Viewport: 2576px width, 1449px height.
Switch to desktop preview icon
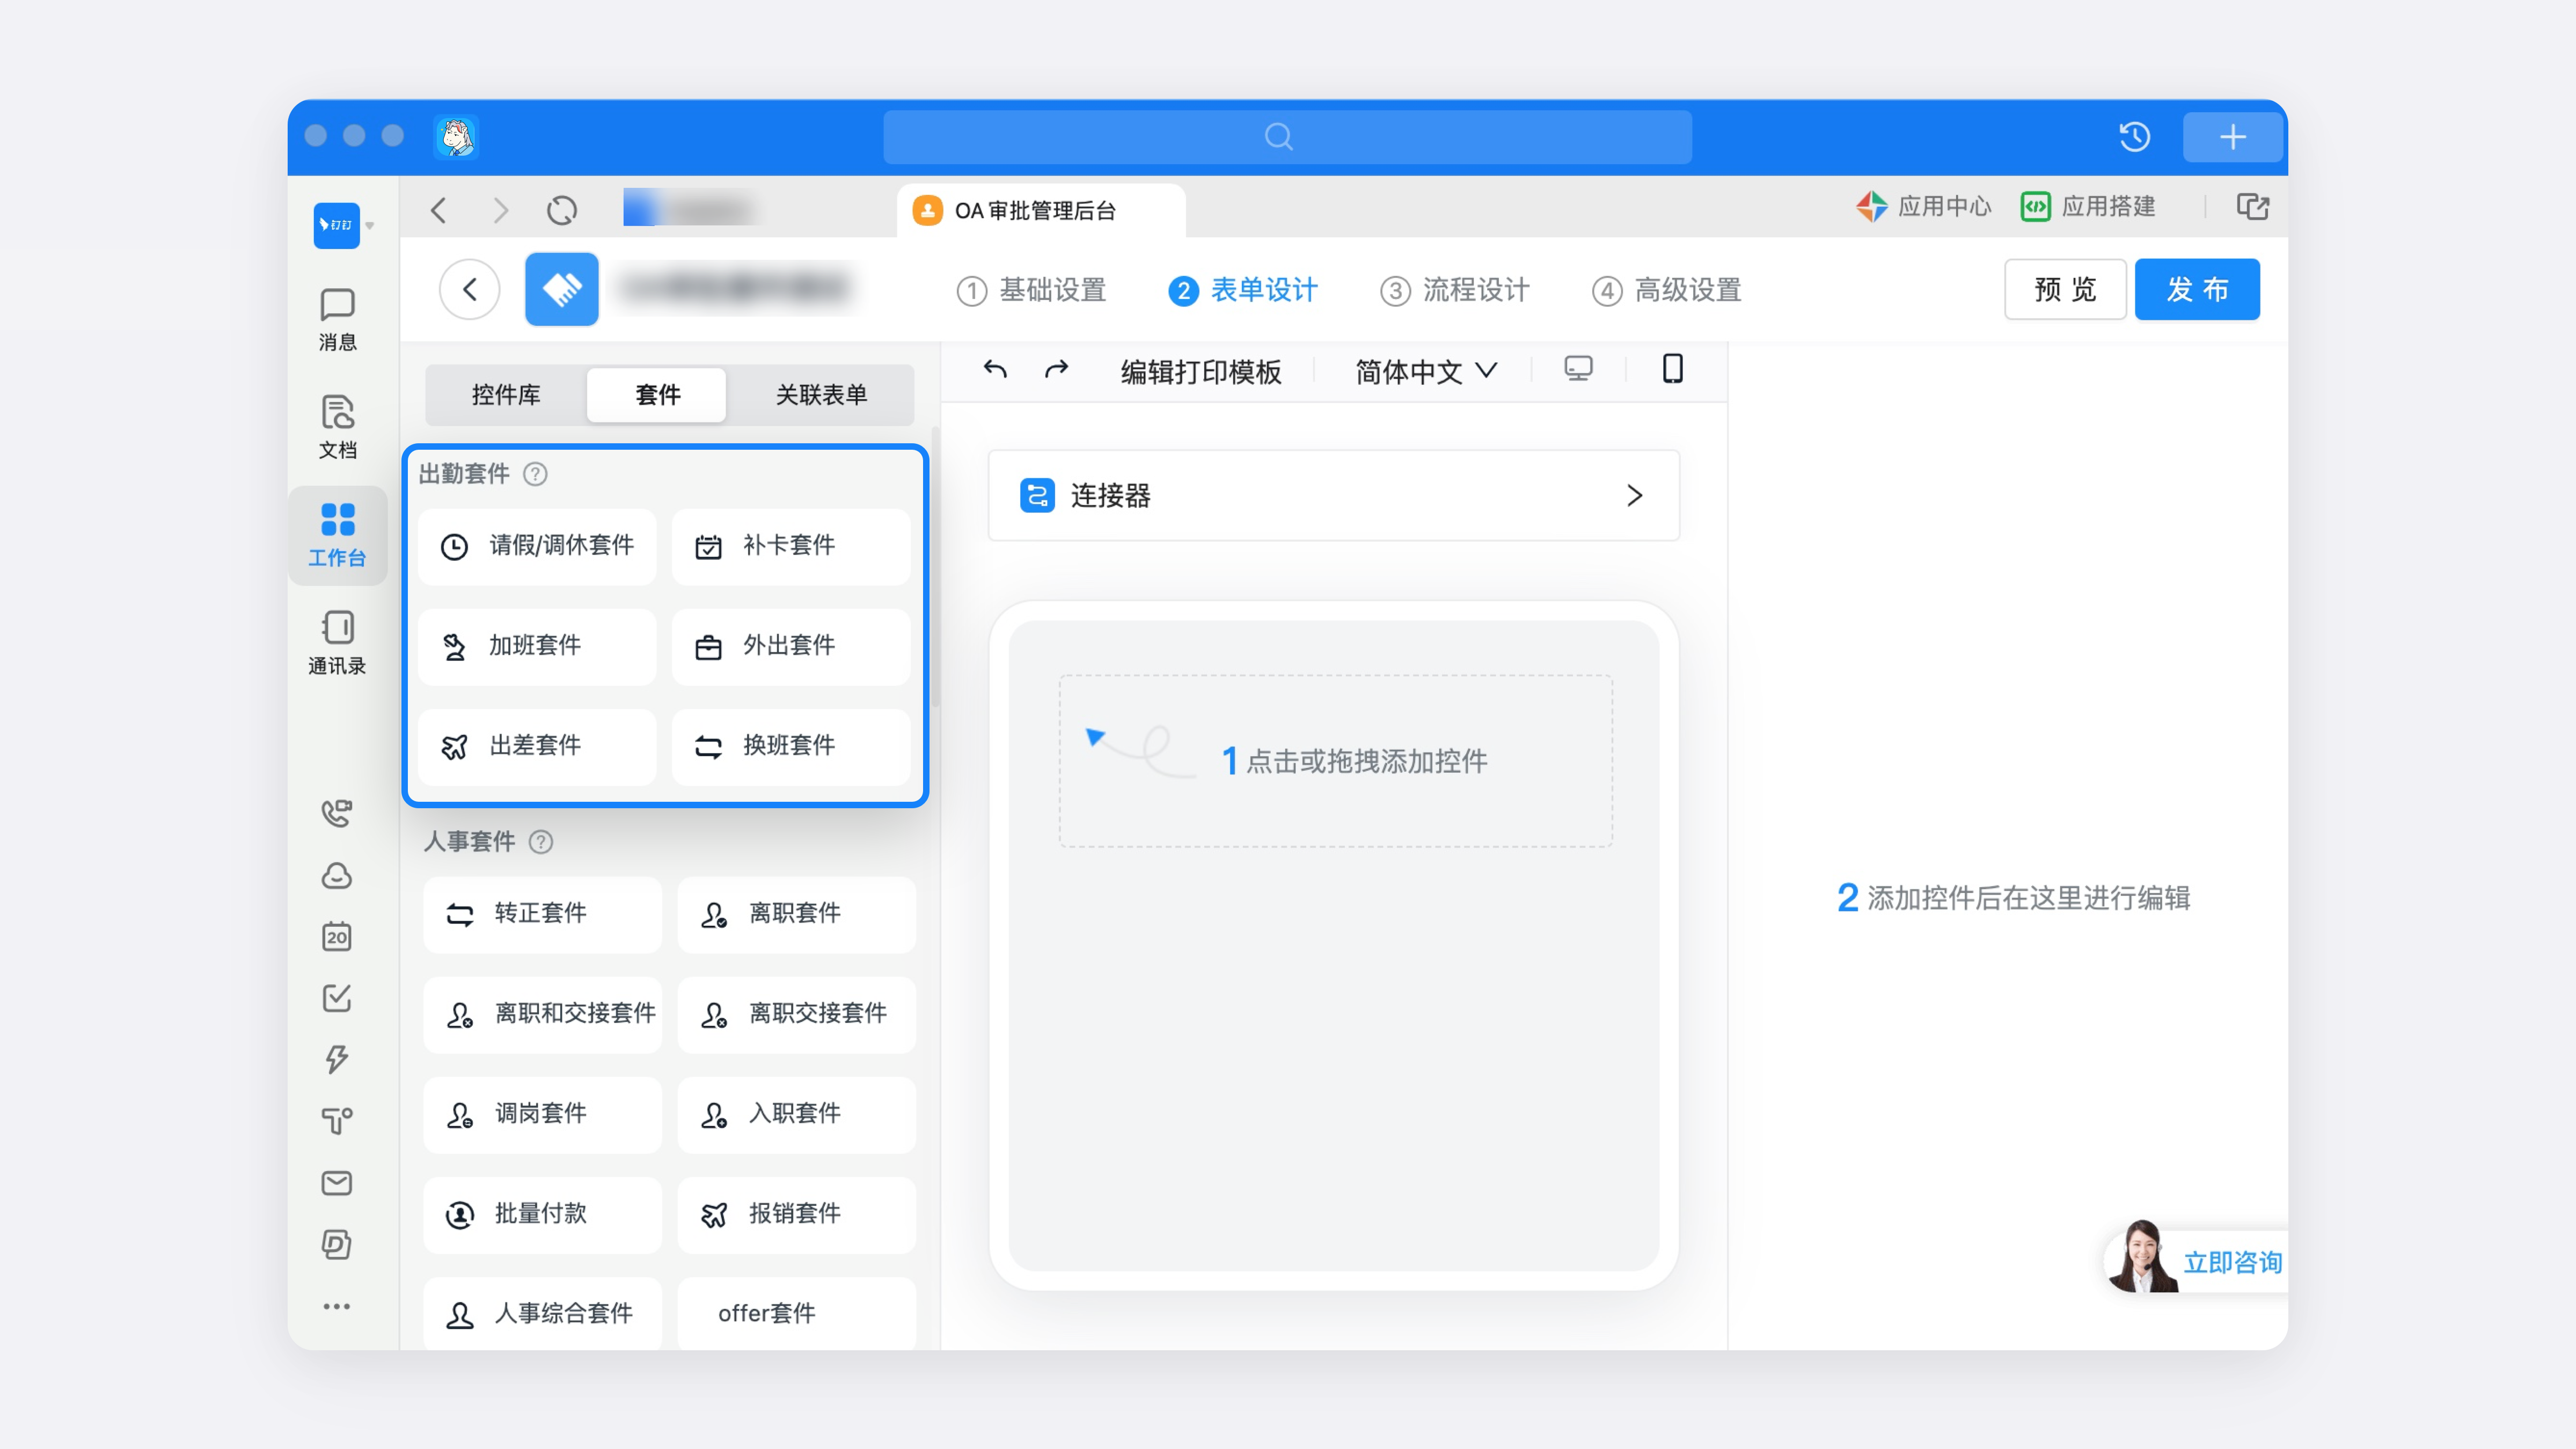[x=1578, y=369]
